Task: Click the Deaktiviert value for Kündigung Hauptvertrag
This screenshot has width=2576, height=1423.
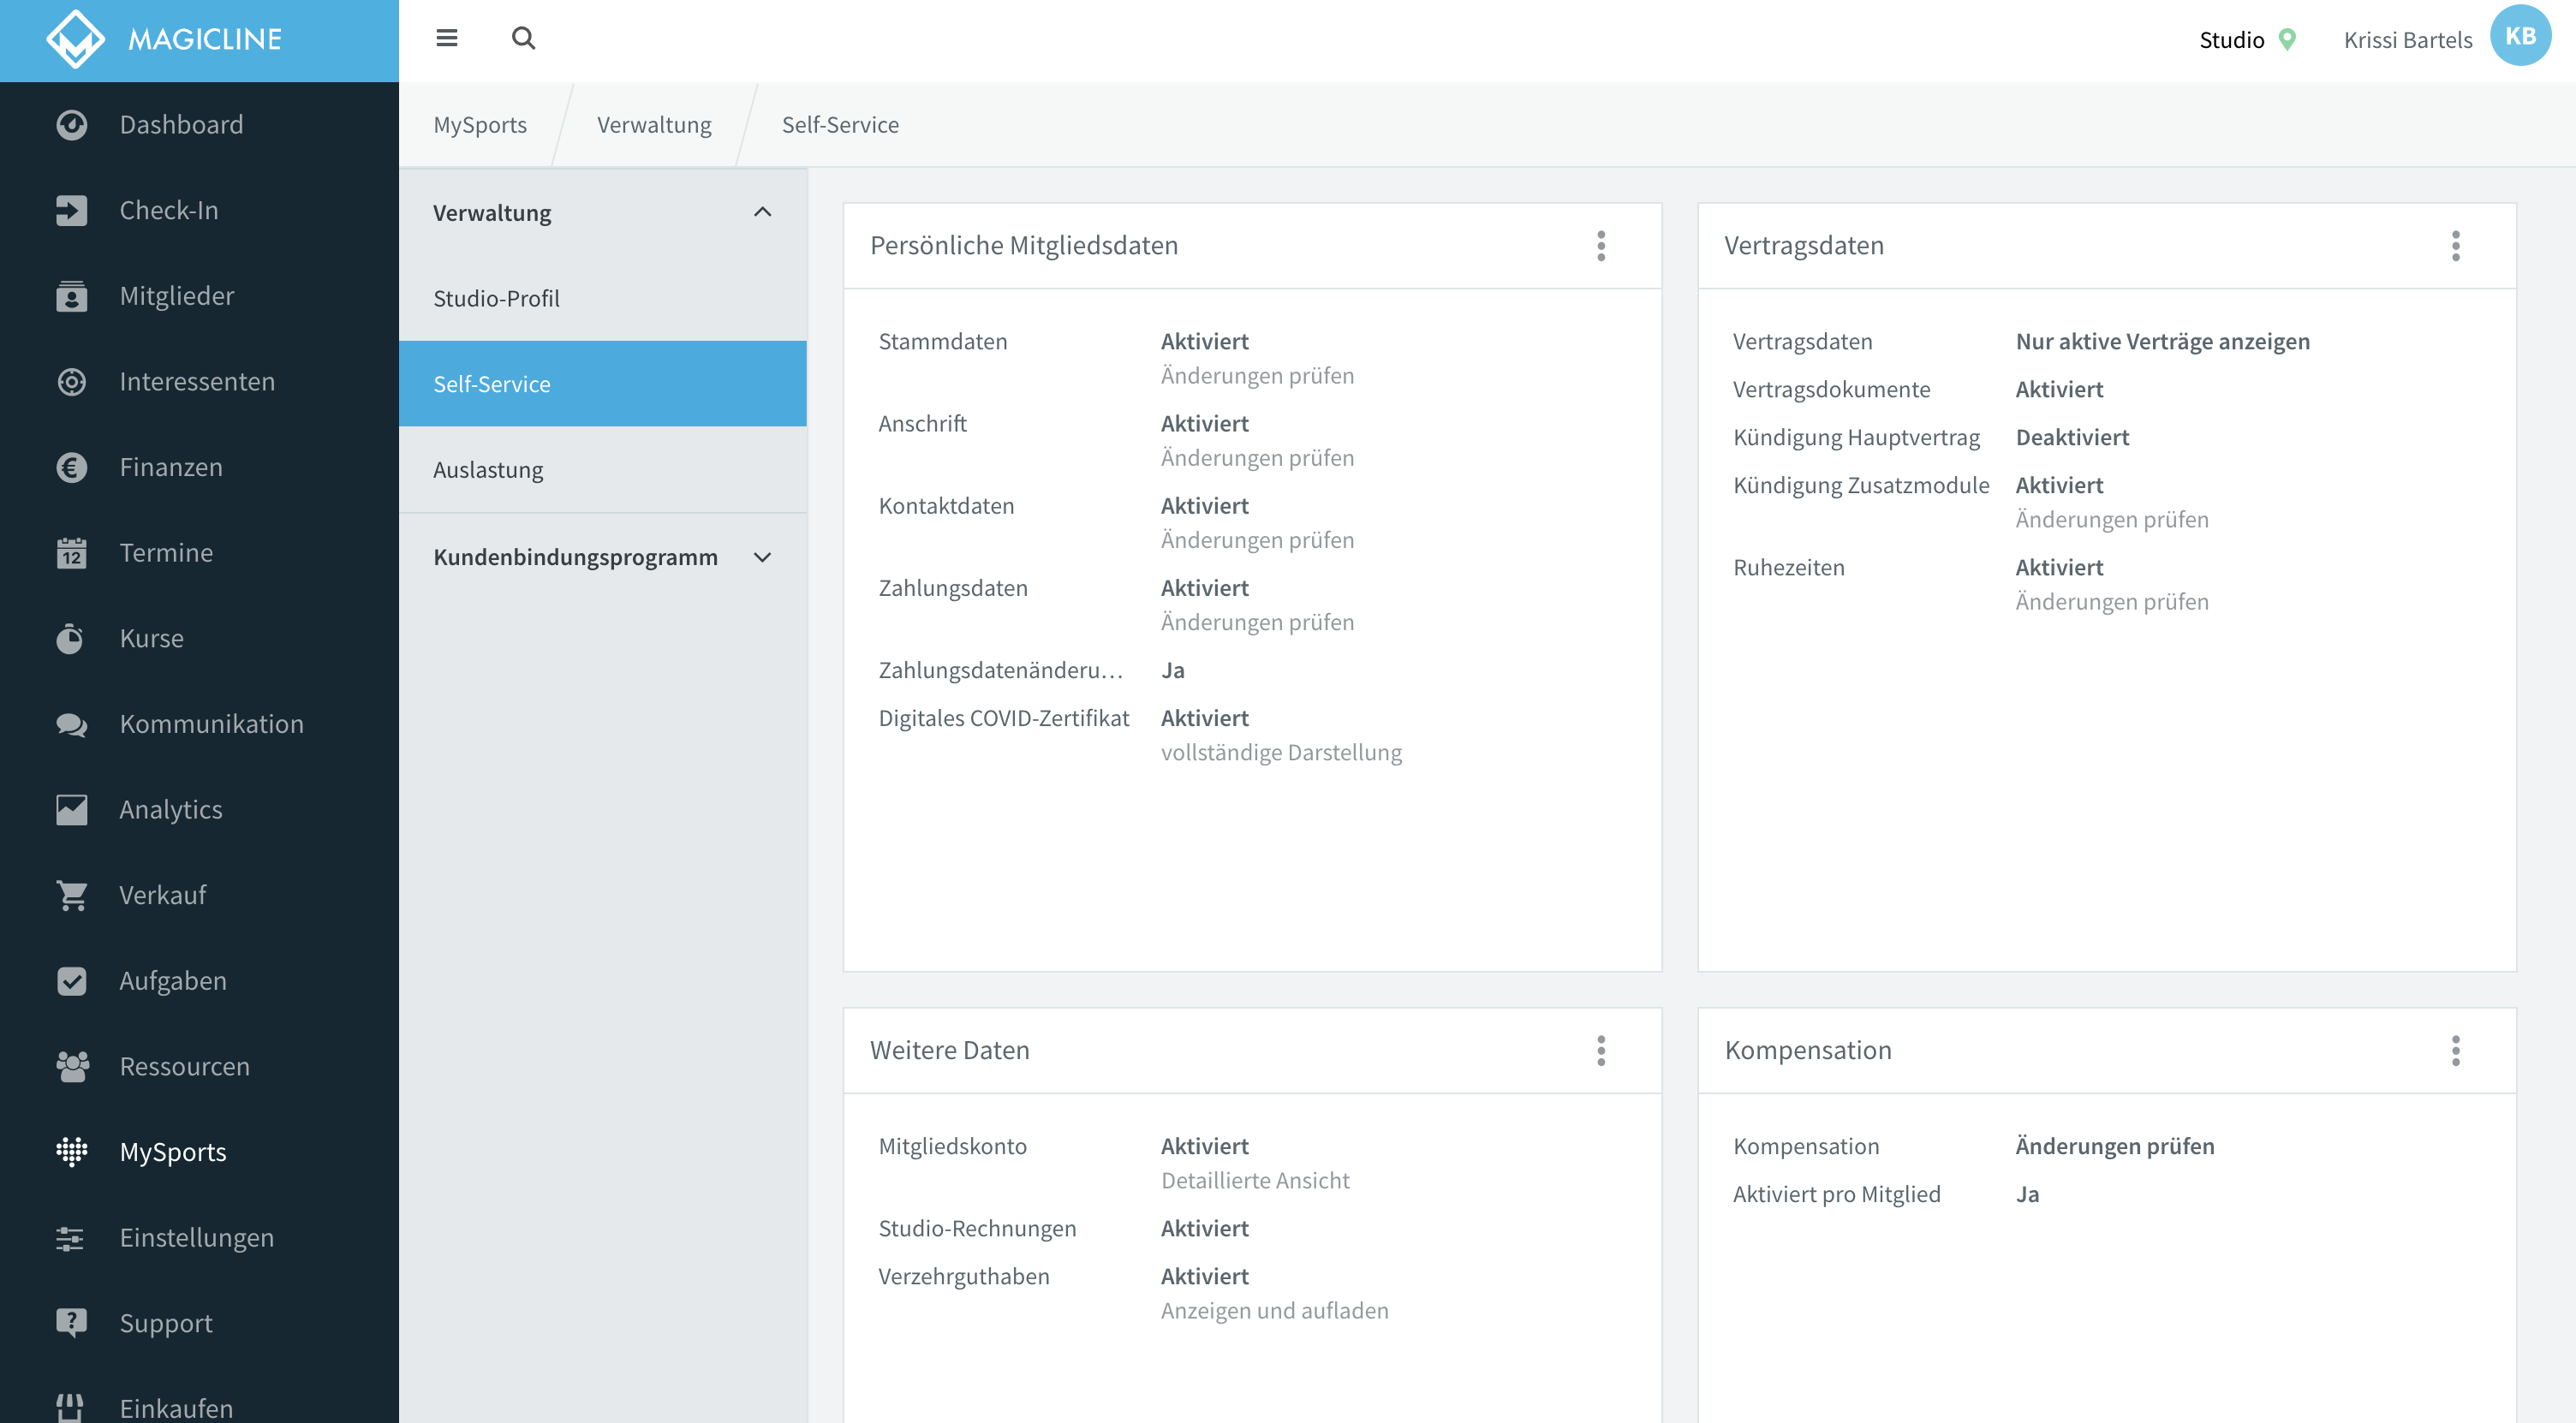Action: pyautogui.click(x=2072, y=437)
